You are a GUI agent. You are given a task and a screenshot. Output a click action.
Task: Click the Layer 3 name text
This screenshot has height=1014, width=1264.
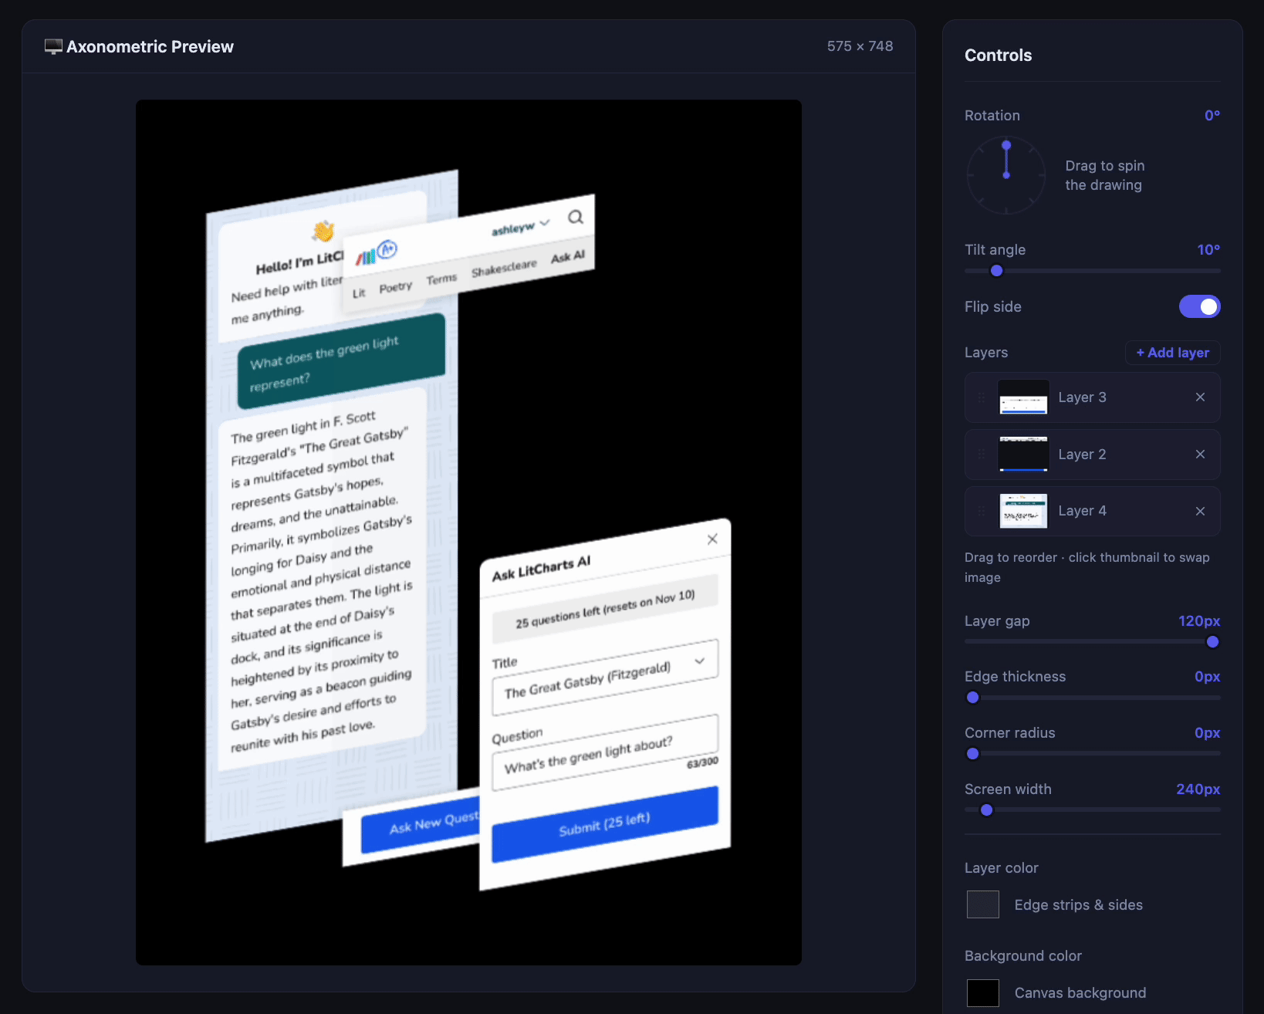coord(1082,397)
